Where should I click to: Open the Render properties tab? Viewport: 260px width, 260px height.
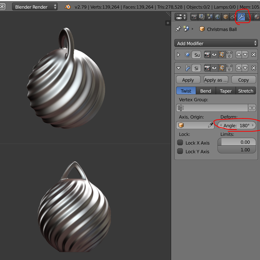(194, 17)
